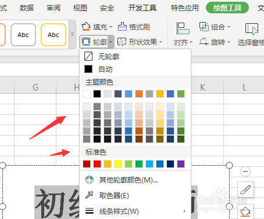Click the line style lines icon

tap(90, 211)
